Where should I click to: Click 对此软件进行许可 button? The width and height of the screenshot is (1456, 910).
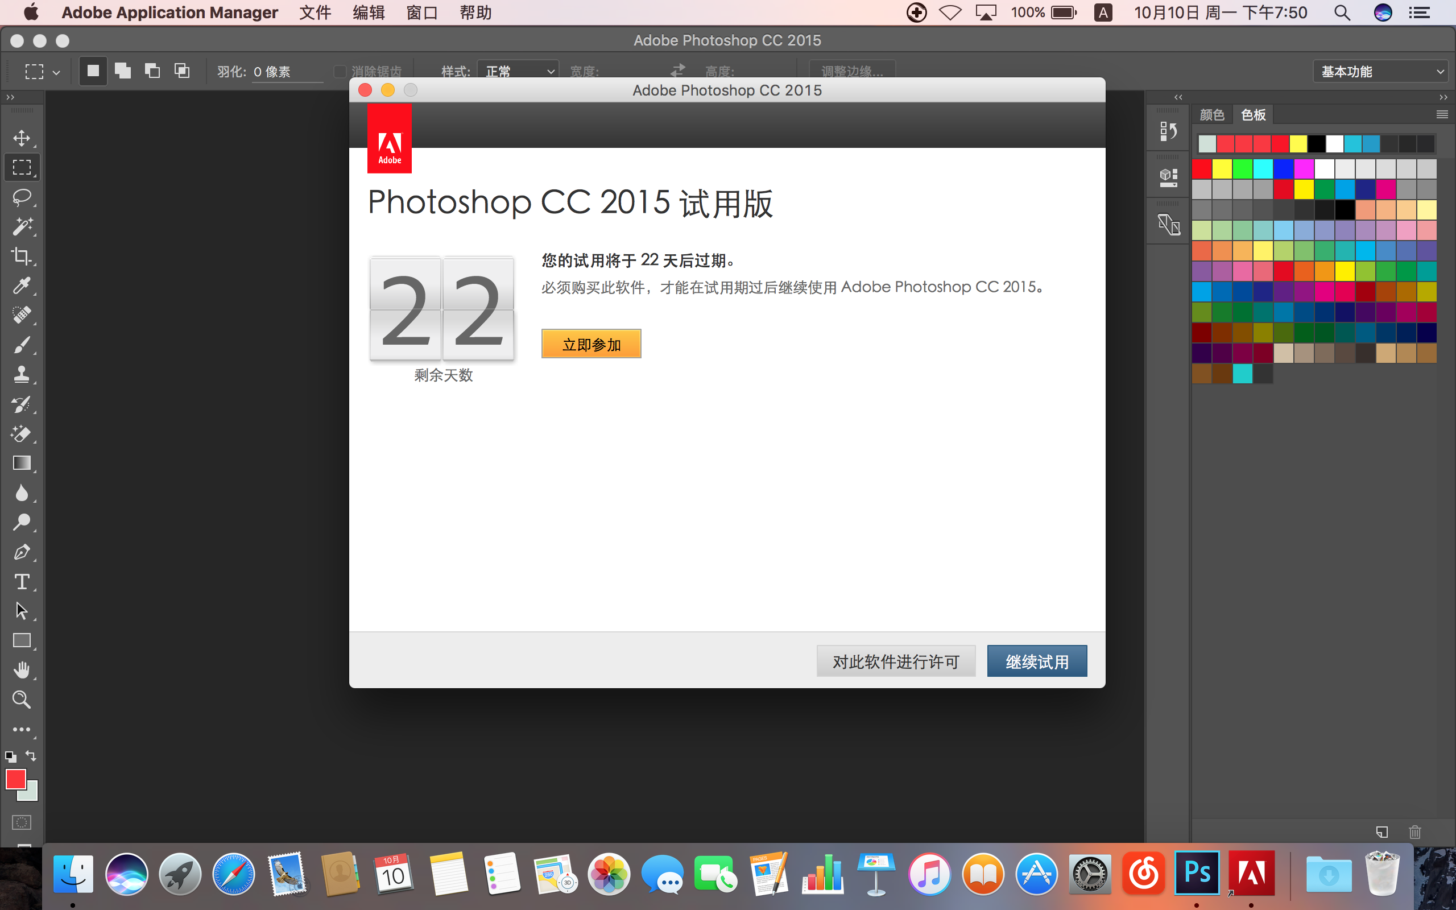point(896,661)
